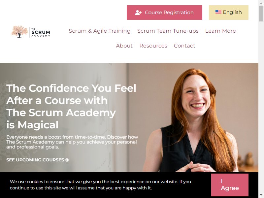Screen dimensions: 264x198
Task: Click the add-user icon in Course Registration
Action: tap(138, 13)
